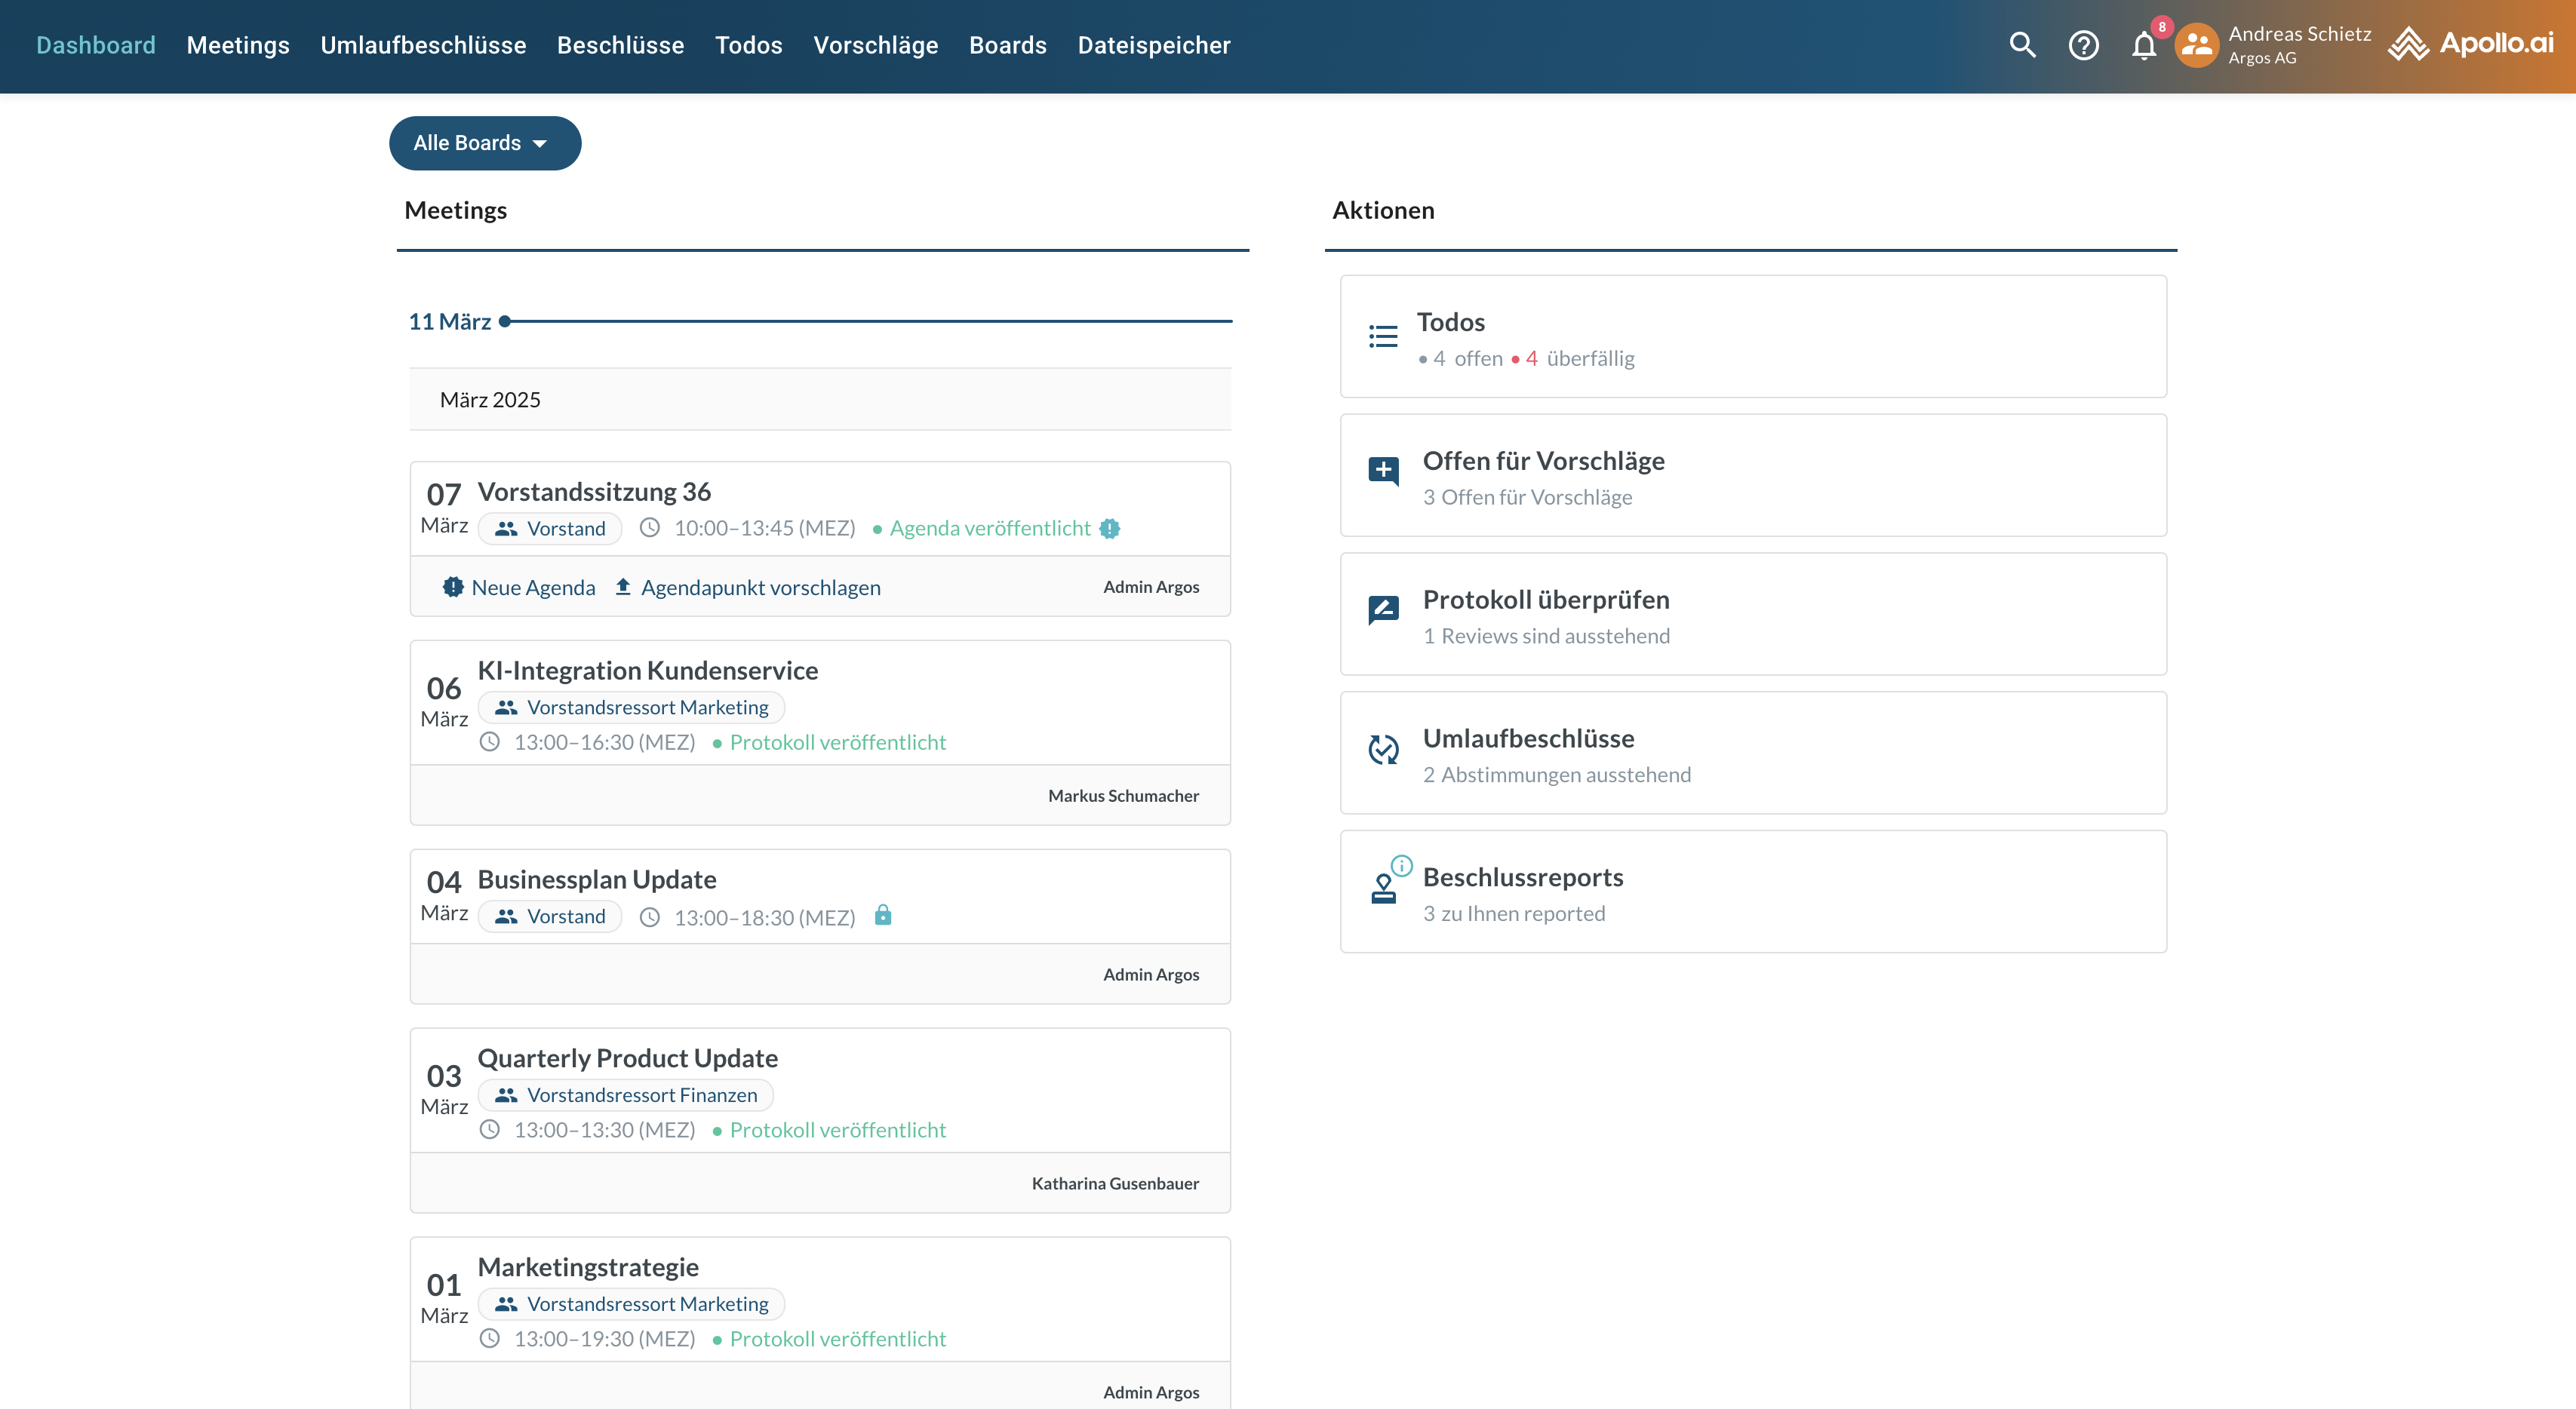This screenshot has width=2576, height=1409.
Task: Open the notifications bell
Action: (x=2143, y=46)
